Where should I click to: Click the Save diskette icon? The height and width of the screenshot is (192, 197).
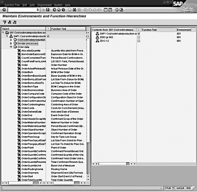pos(48,10)
